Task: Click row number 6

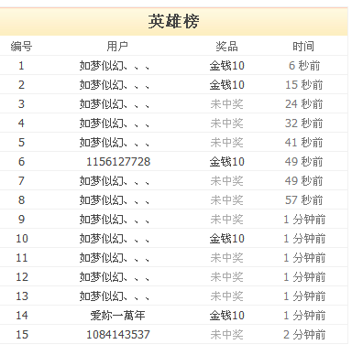Action: coord(21,162)
